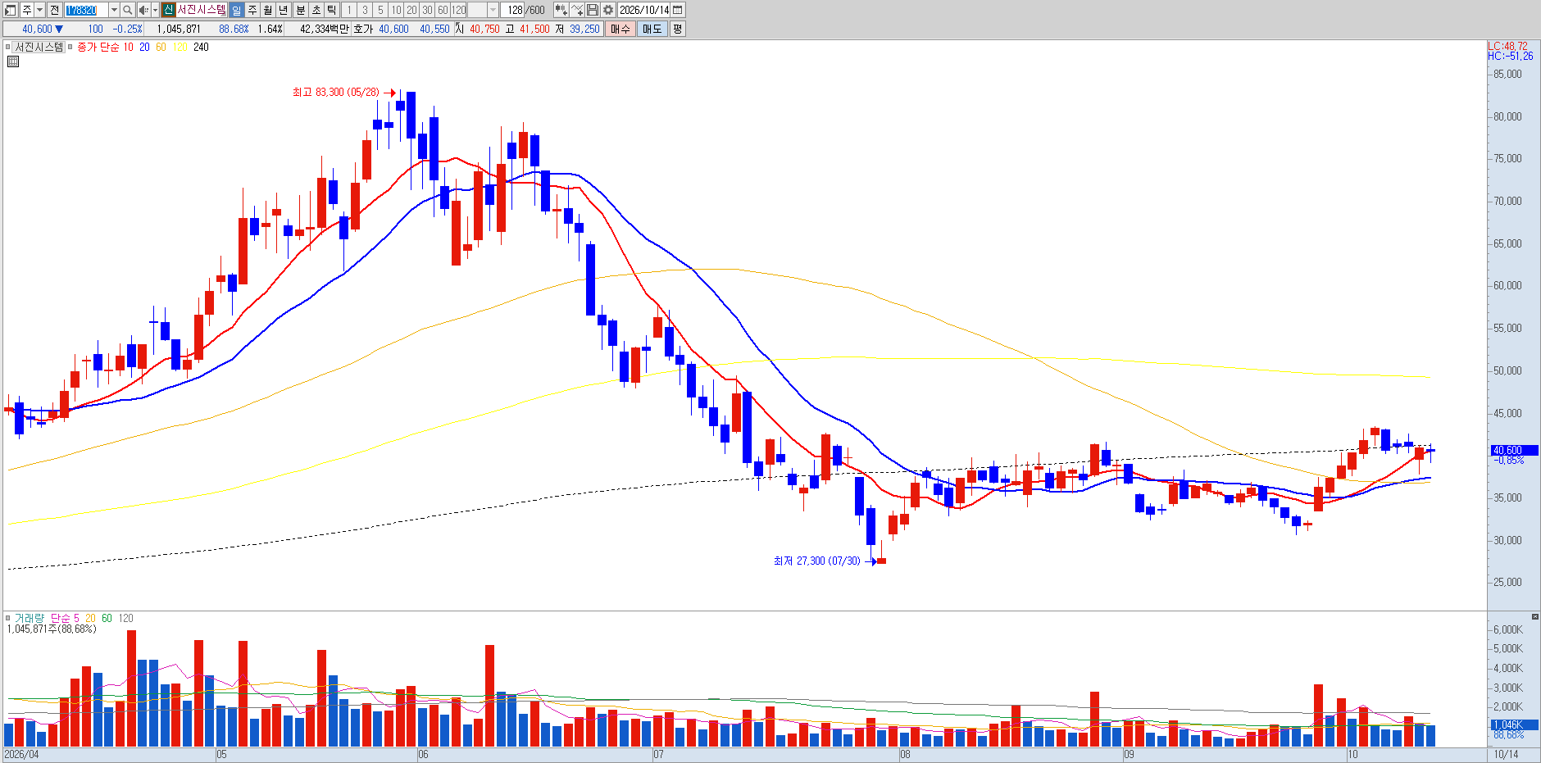Click the stock code input field 178320

pos(86,10)
